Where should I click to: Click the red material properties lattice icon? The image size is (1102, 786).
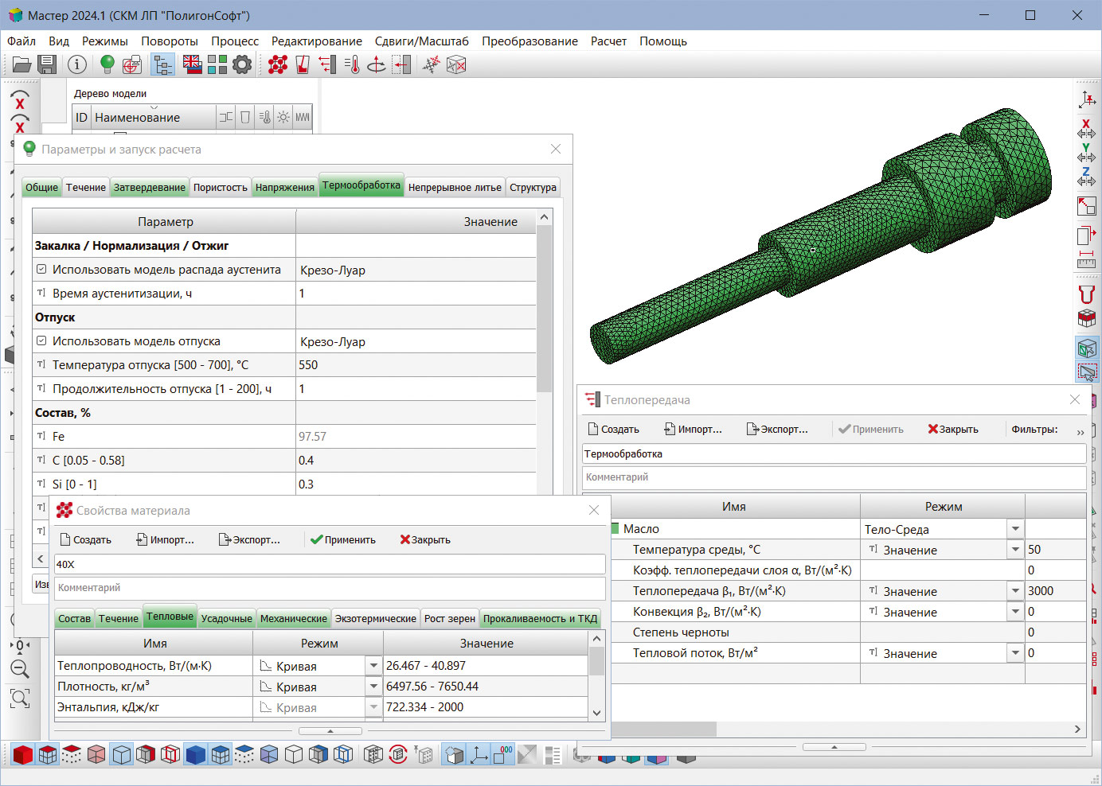[x=278, y=64]
